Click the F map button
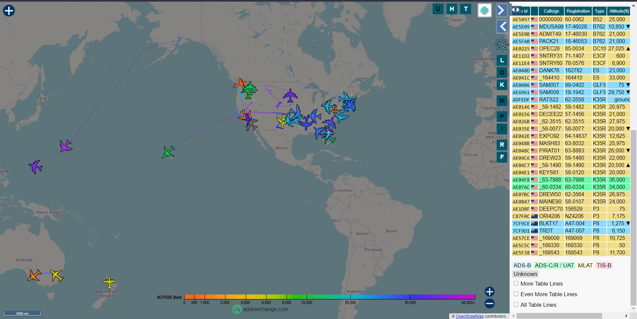Viewport: 637px width, 319px height. pyautogui.click(x=502, y=157)
